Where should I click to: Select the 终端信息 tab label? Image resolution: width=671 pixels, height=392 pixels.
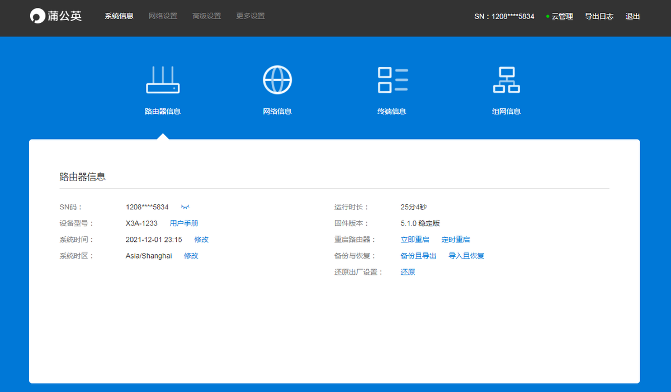click(x=392, y=112)
